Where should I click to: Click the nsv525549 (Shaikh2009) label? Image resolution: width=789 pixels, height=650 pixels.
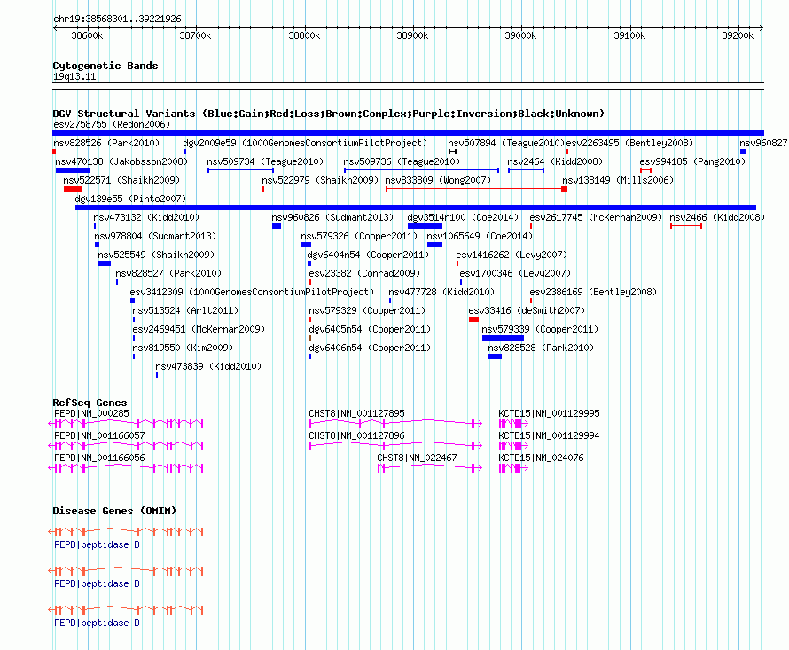(x=156, y=255)
